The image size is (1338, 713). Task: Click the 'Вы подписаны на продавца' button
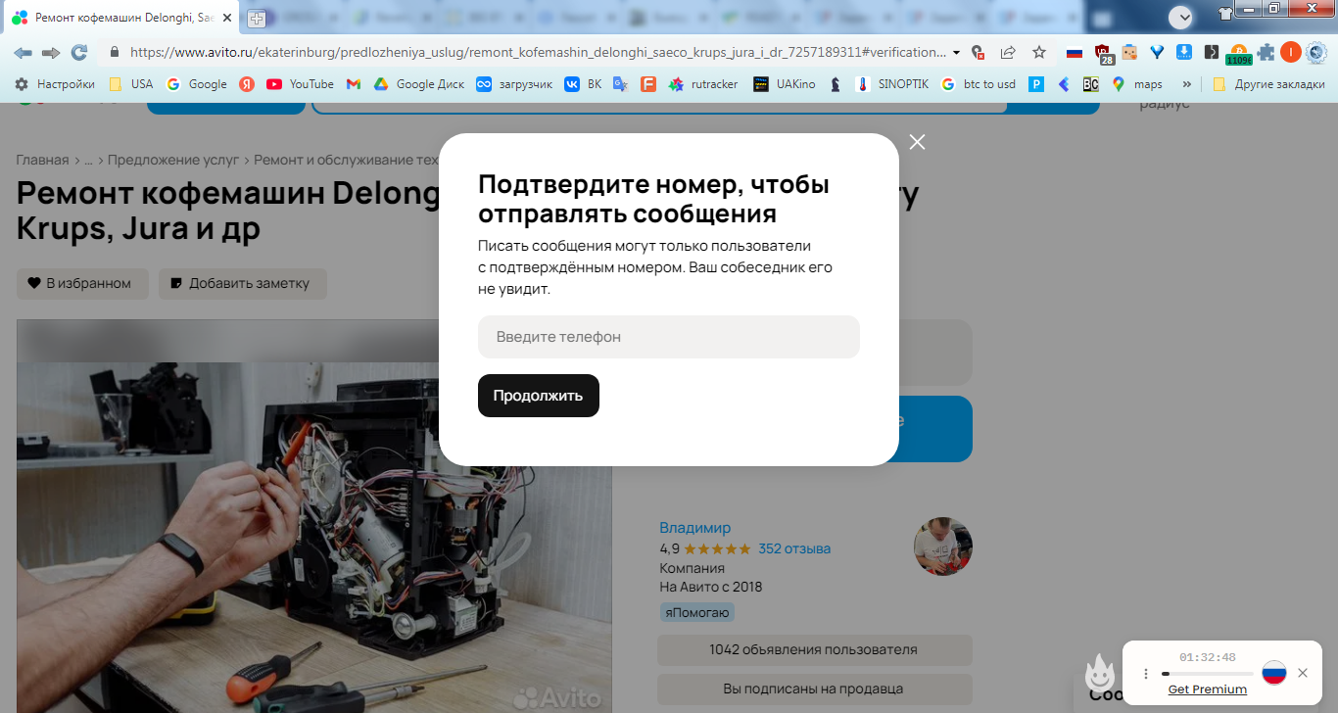pyautogui.click(x=814, y=689)
